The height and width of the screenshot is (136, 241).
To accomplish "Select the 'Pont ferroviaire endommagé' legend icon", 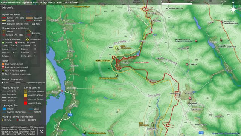I will (x=3, y=74).
